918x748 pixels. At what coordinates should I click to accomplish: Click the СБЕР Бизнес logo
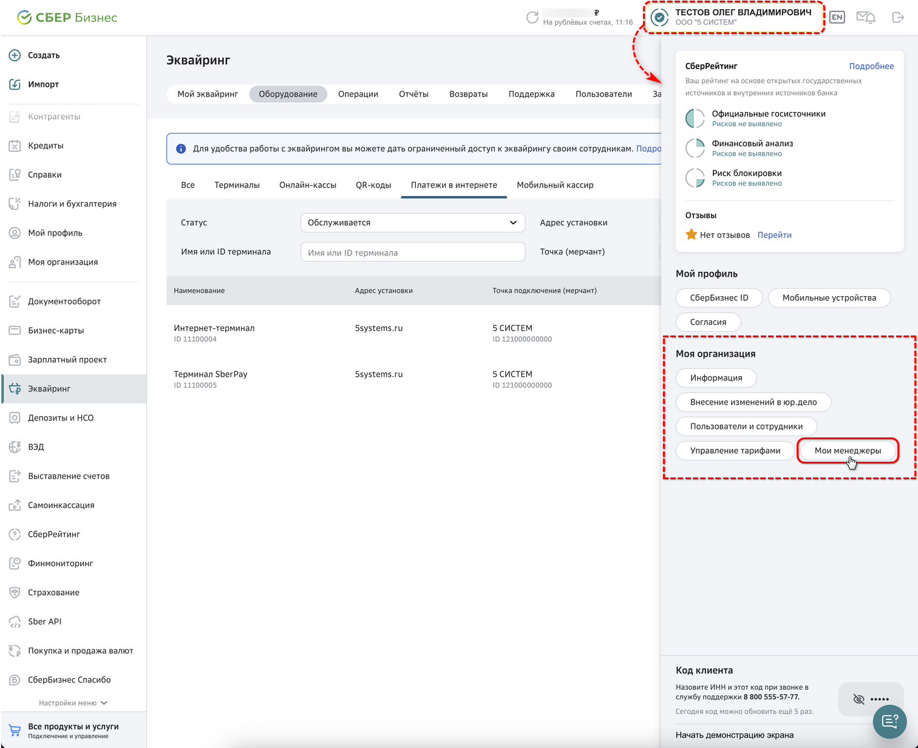tap(67, 18)
